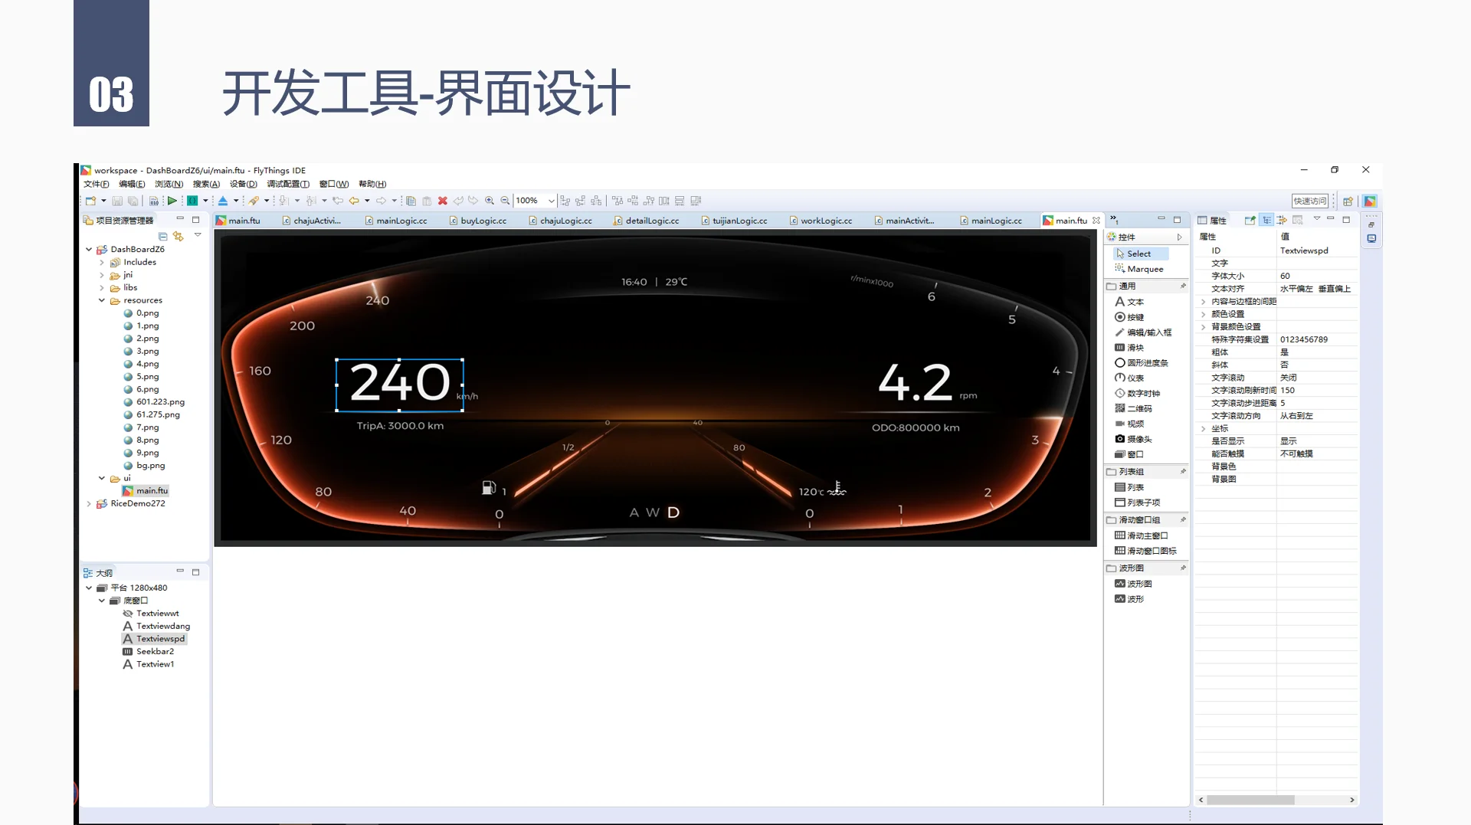The width and height of the screenshot is (1471, 825).
Task: Open the 文件(F) menu
Action: coord(97,184)
